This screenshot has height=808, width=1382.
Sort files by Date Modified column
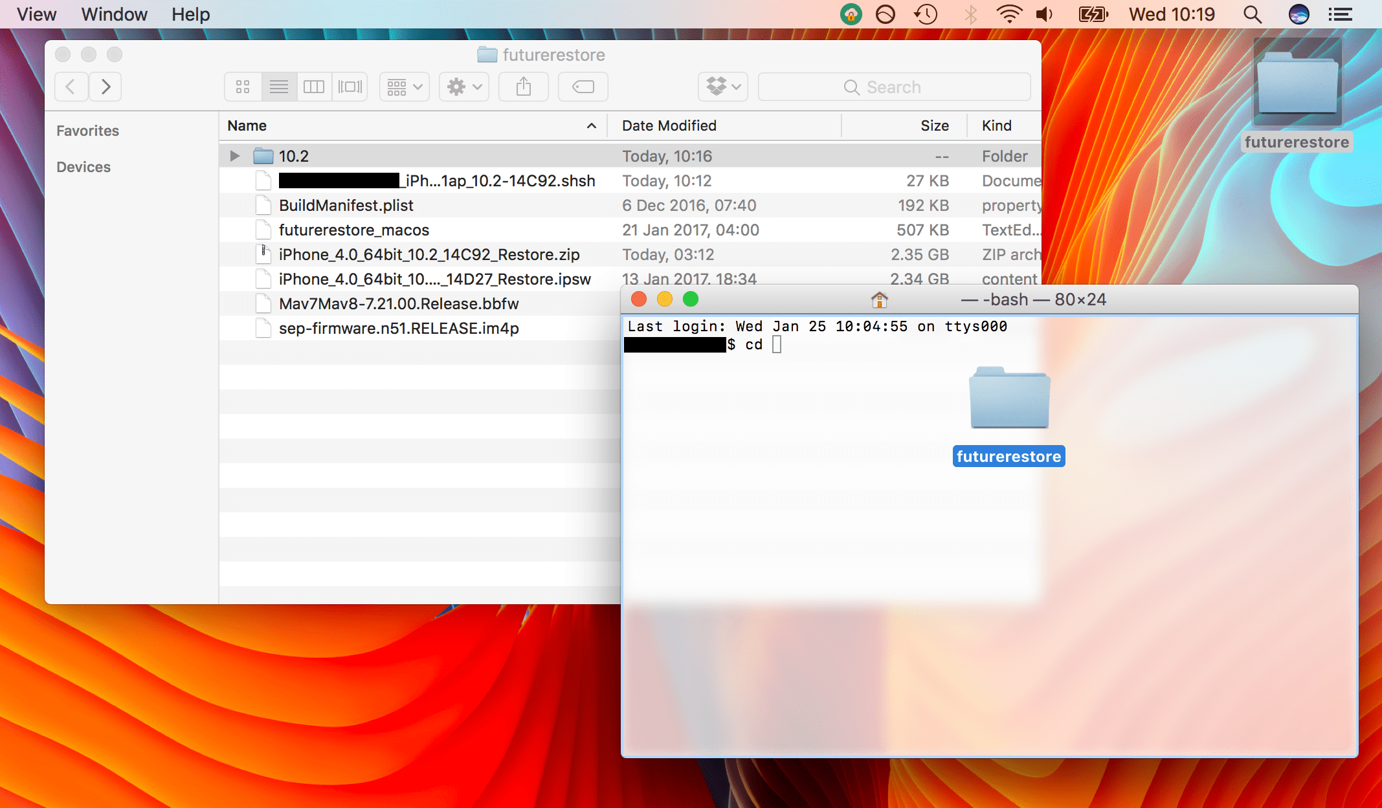(x=669, y=126)
